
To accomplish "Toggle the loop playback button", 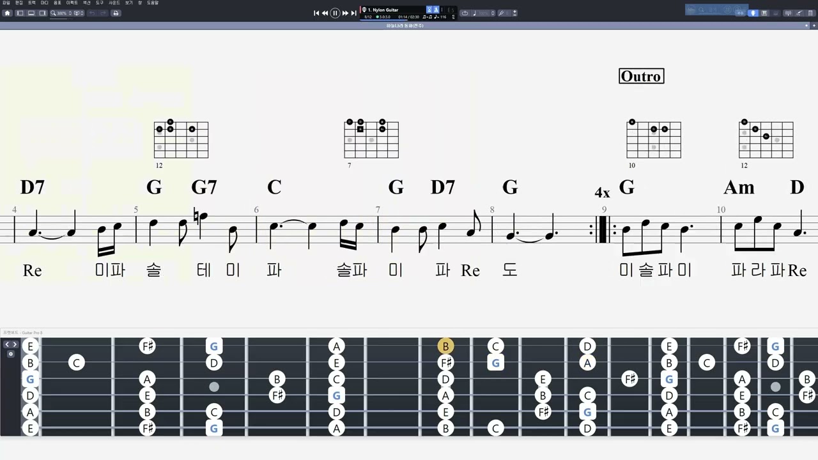I will point(465,13).
